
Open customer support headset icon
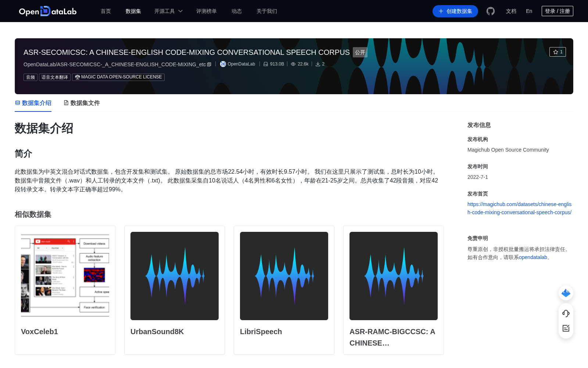(x=566, y=314)
